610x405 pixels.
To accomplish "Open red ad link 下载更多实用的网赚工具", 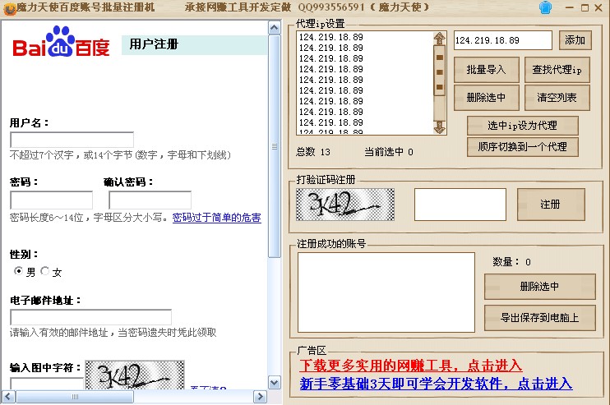I will pyautogui.click(x=410, y=366).
